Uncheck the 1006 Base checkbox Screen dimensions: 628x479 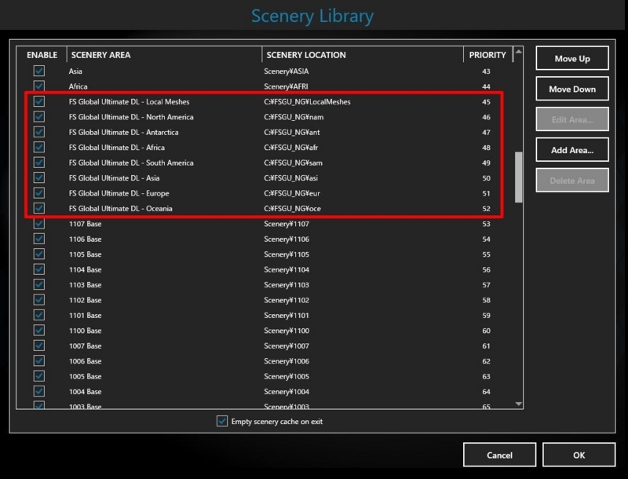point(38,360)
